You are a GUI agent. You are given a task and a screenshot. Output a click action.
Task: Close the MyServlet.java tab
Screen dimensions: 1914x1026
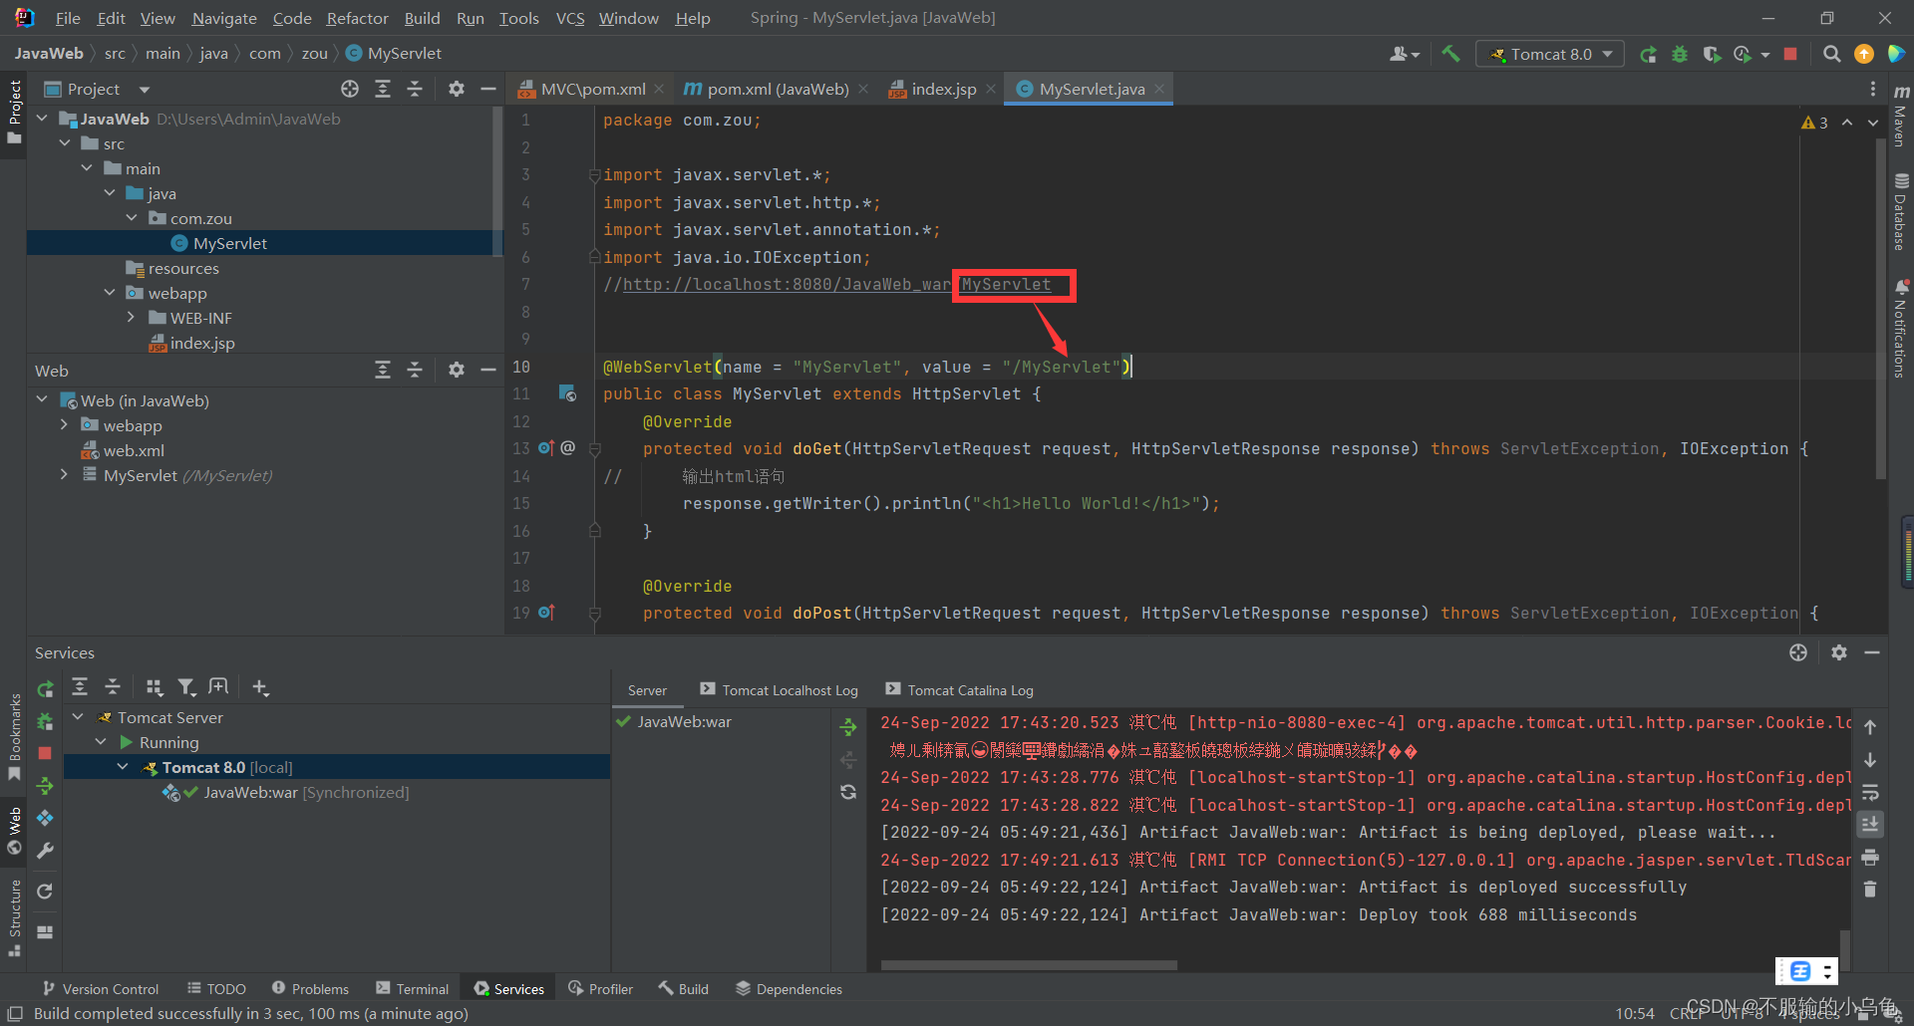[1159, 89]
